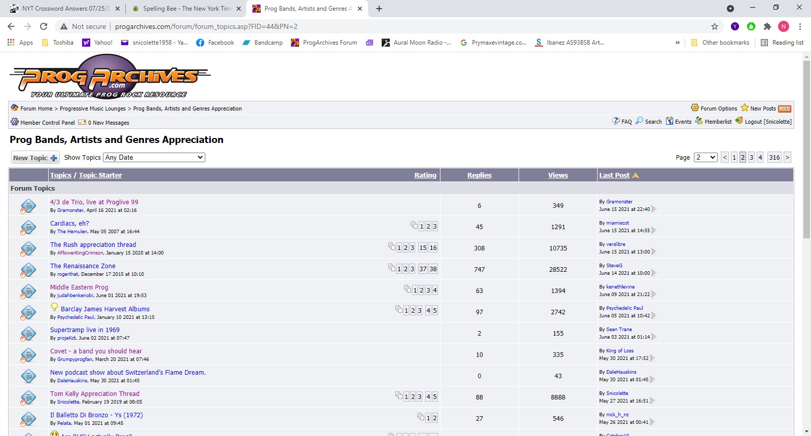Screen dimensions: 811x436
Task: Open Covet - a band you should hear
Action: [96, 351]
